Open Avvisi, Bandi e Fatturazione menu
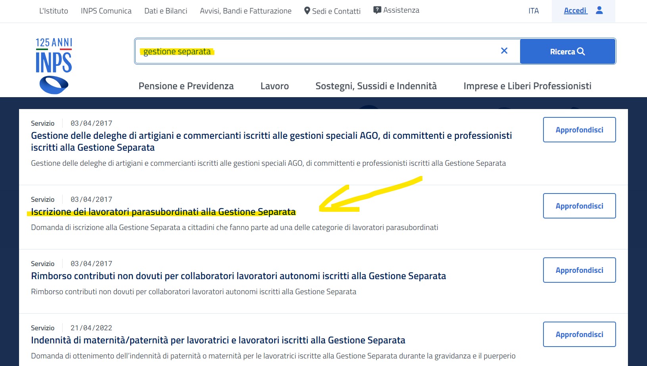 pos(246,11)
